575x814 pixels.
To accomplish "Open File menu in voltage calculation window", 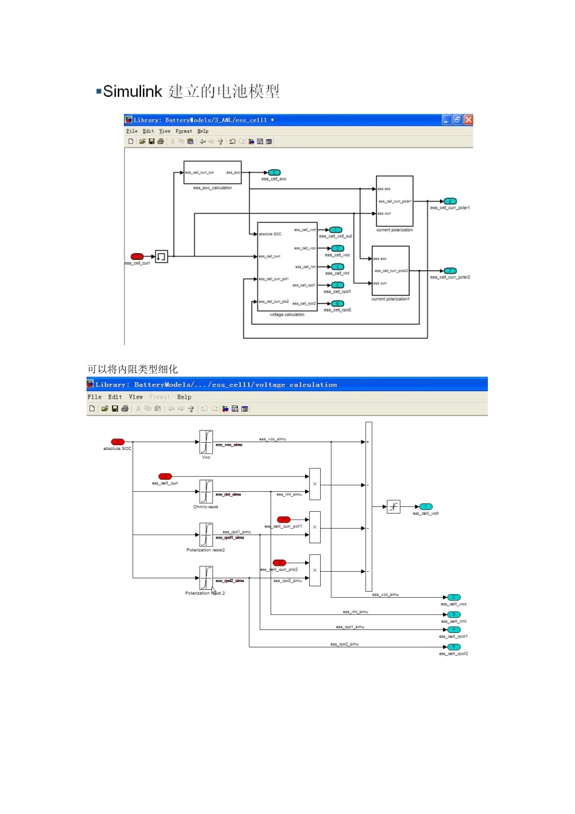I will [94, 397].
